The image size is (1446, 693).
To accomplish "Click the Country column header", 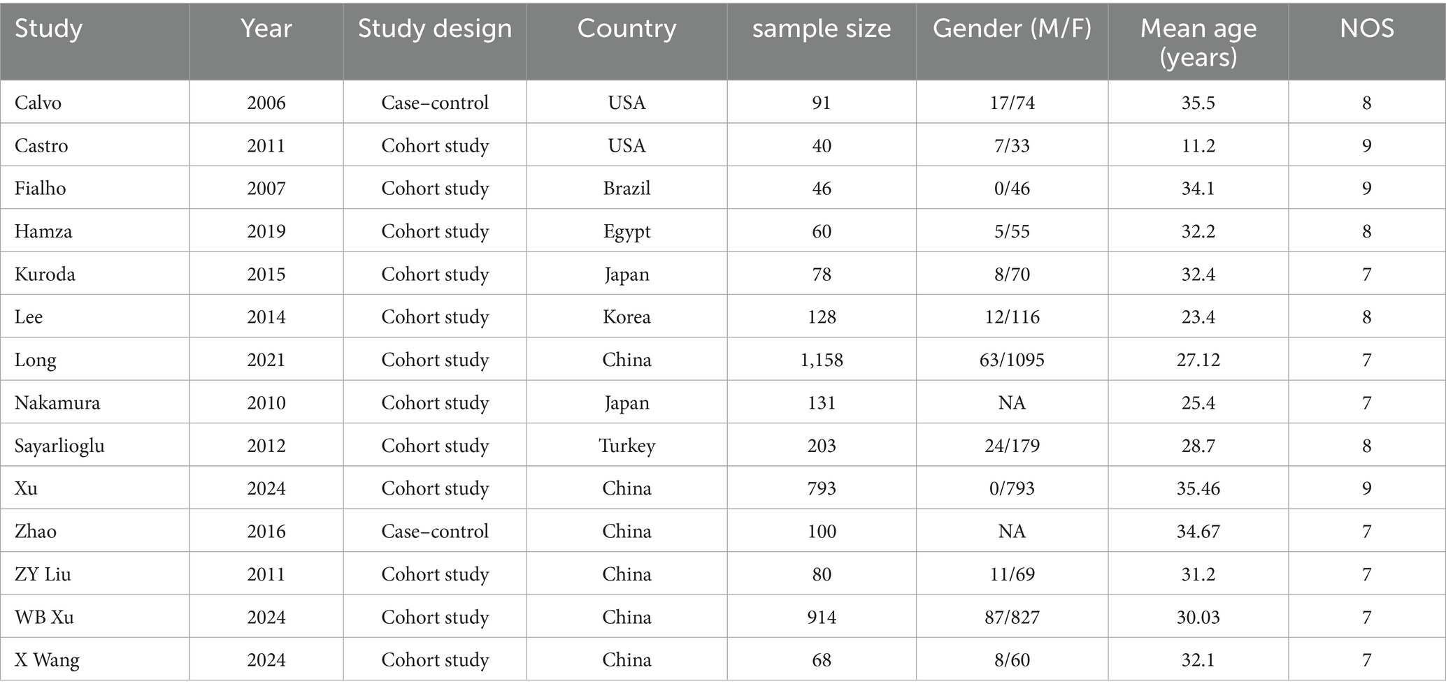I will click(x=627, y=29).
